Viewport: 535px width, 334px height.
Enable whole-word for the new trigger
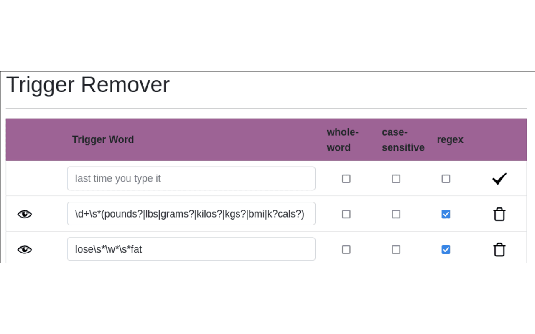[346, 179]
